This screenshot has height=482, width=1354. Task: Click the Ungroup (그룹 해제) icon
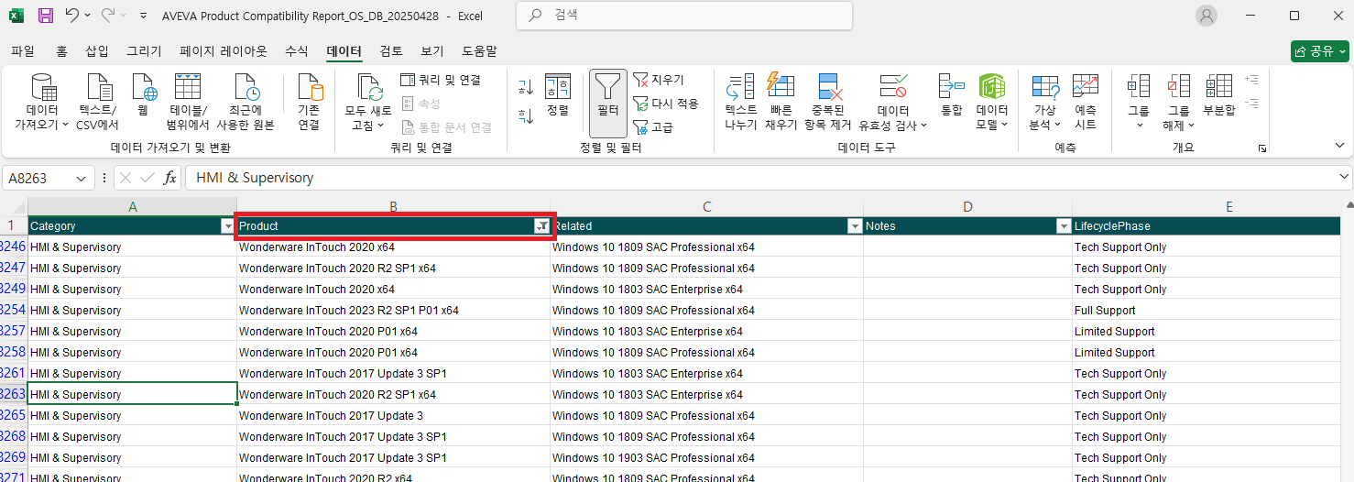click(x=1178, y=87)
